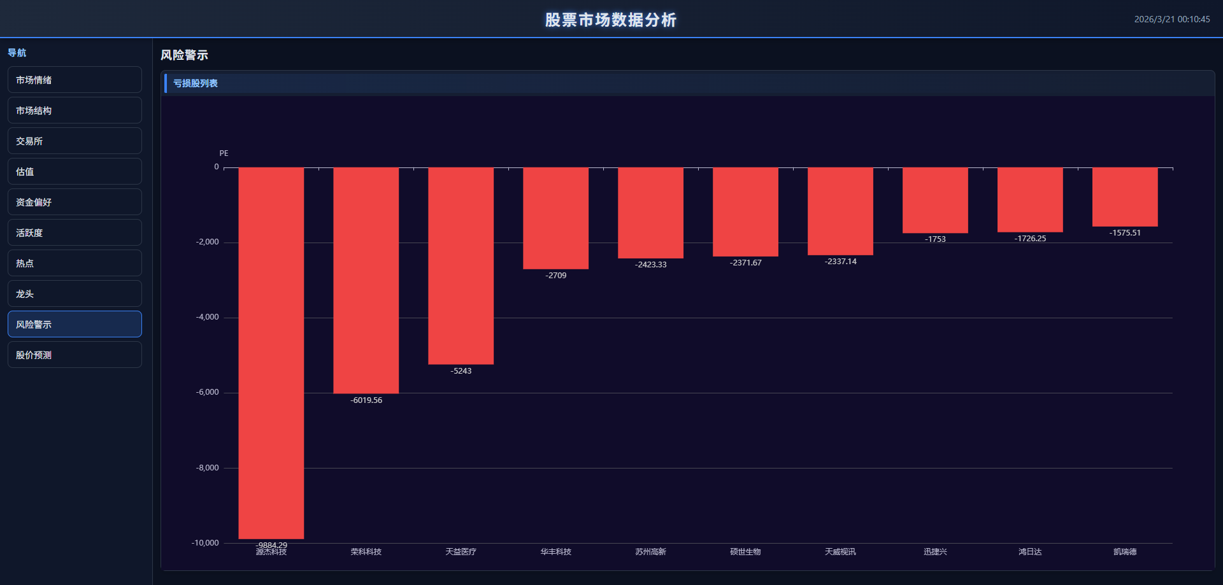This screenshot has width=1223, height=585.
Task: Open 股价预测 from the sidebar
Action: tap(75, 355)
